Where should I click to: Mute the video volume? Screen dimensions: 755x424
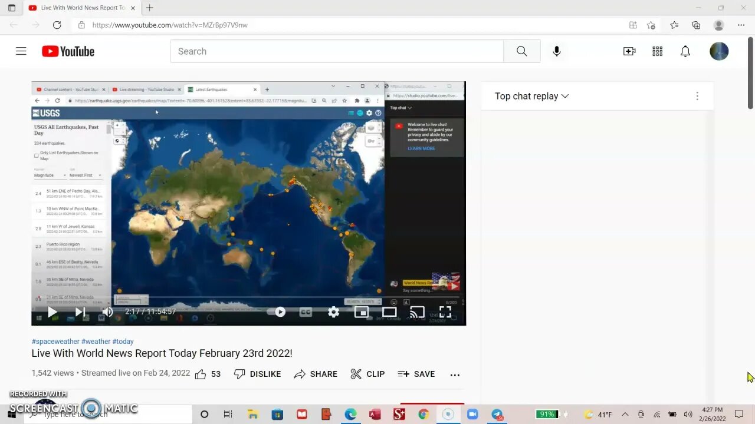[107, 312]
